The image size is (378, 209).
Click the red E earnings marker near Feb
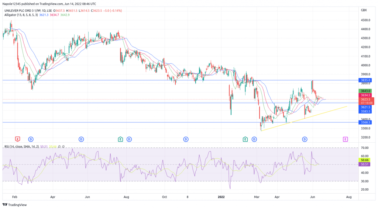tap(17, 139)
